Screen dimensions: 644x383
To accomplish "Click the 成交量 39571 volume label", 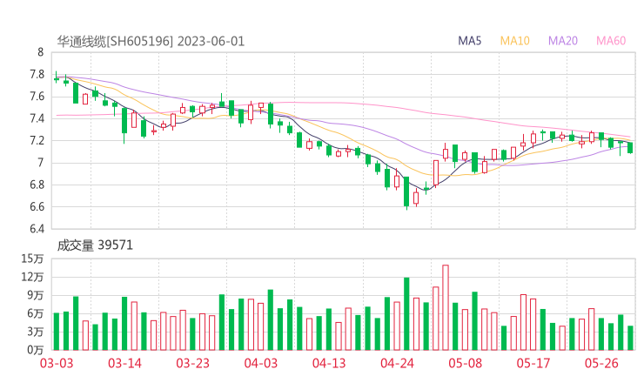I will click(95, 245).
